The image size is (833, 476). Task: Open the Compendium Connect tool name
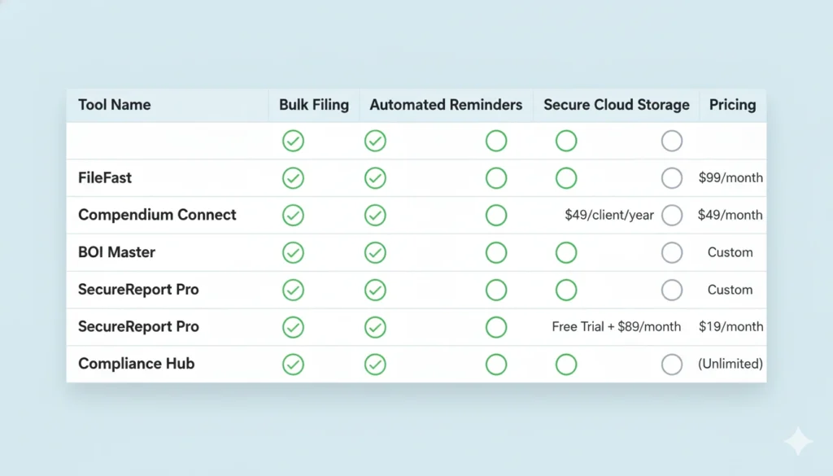pos(157,215)
